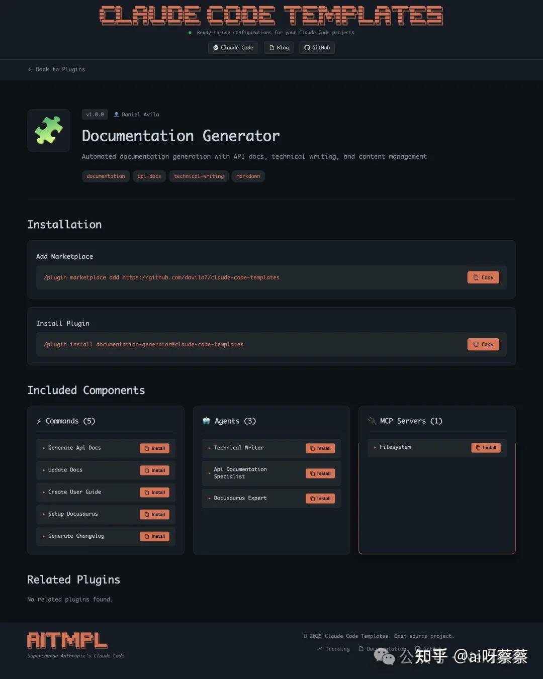The width and height of the screenshot is (543, 679).
Task: Open the Blog nav button
Action: tap(279, 48)
